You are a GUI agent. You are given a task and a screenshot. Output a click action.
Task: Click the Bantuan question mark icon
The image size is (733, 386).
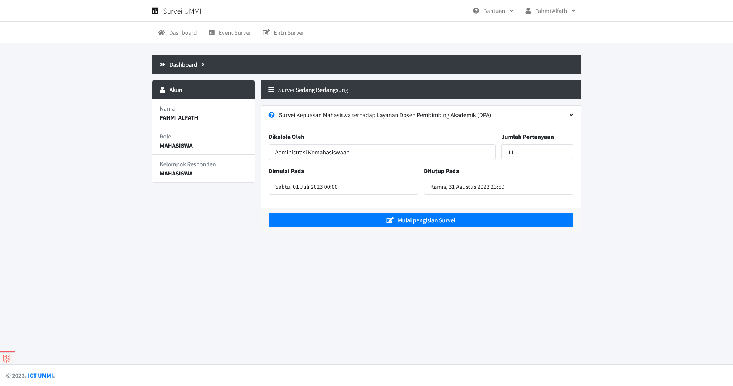[476, 11]
